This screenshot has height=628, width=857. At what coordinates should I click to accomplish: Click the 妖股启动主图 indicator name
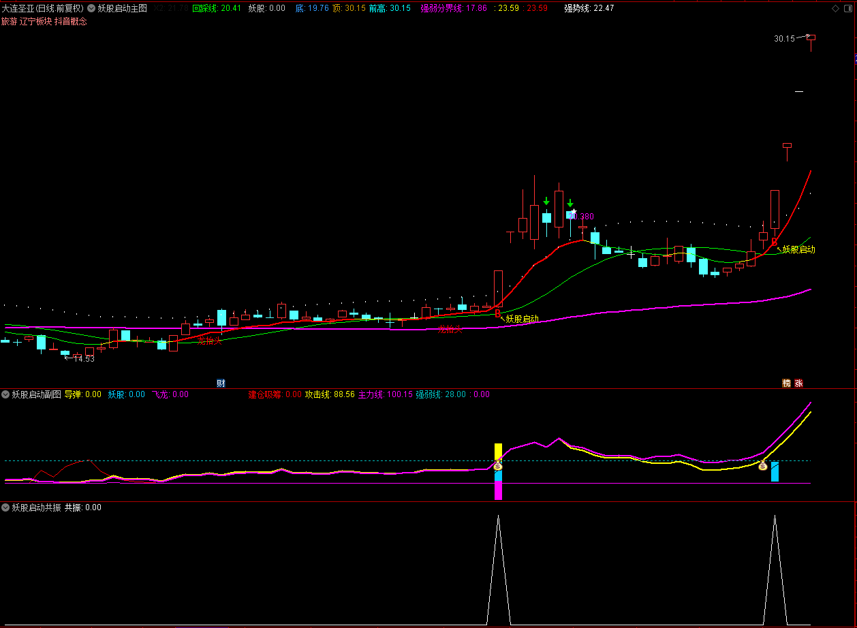pyautogui.click(x=122, y=8)
